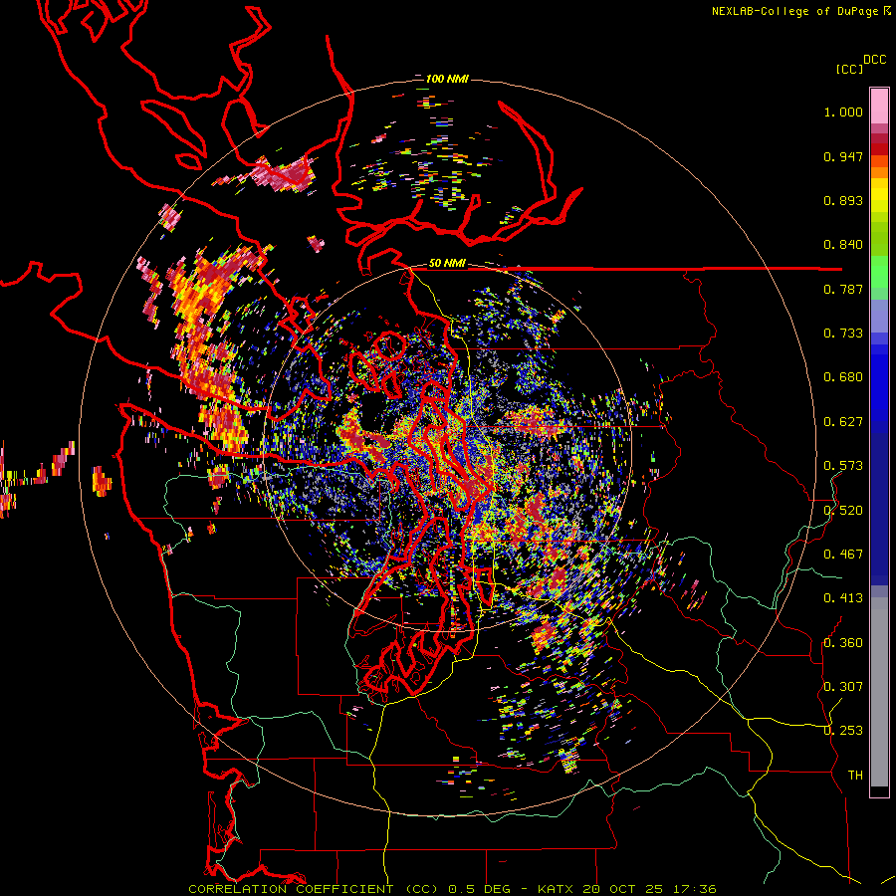
Task: Click the KATX station identifier
Action: point(557,889)
